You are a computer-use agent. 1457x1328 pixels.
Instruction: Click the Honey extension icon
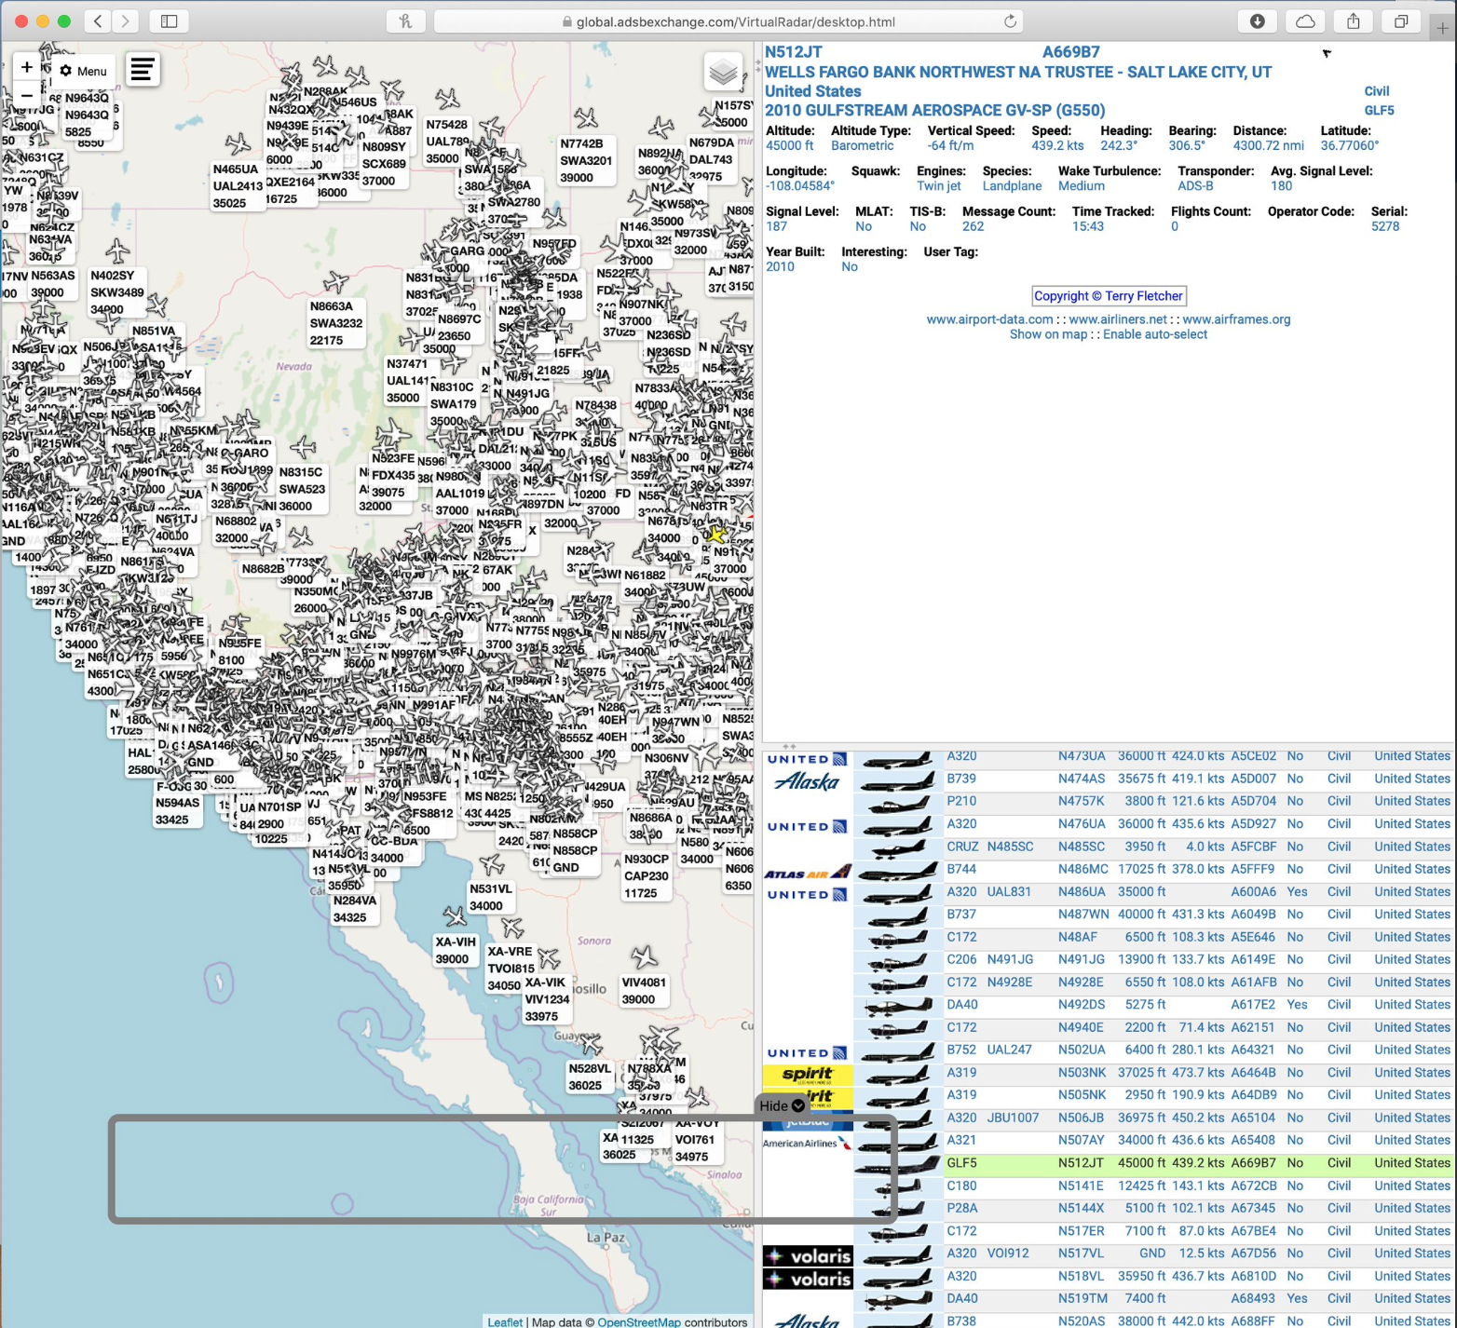pyautogui.click(x=405, y=21)
